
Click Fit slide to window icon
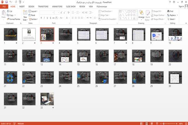(x=186, y=123)
